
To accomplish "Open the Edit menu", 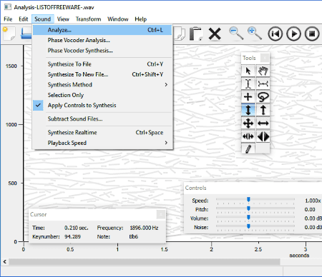I will tap(24, 19).
